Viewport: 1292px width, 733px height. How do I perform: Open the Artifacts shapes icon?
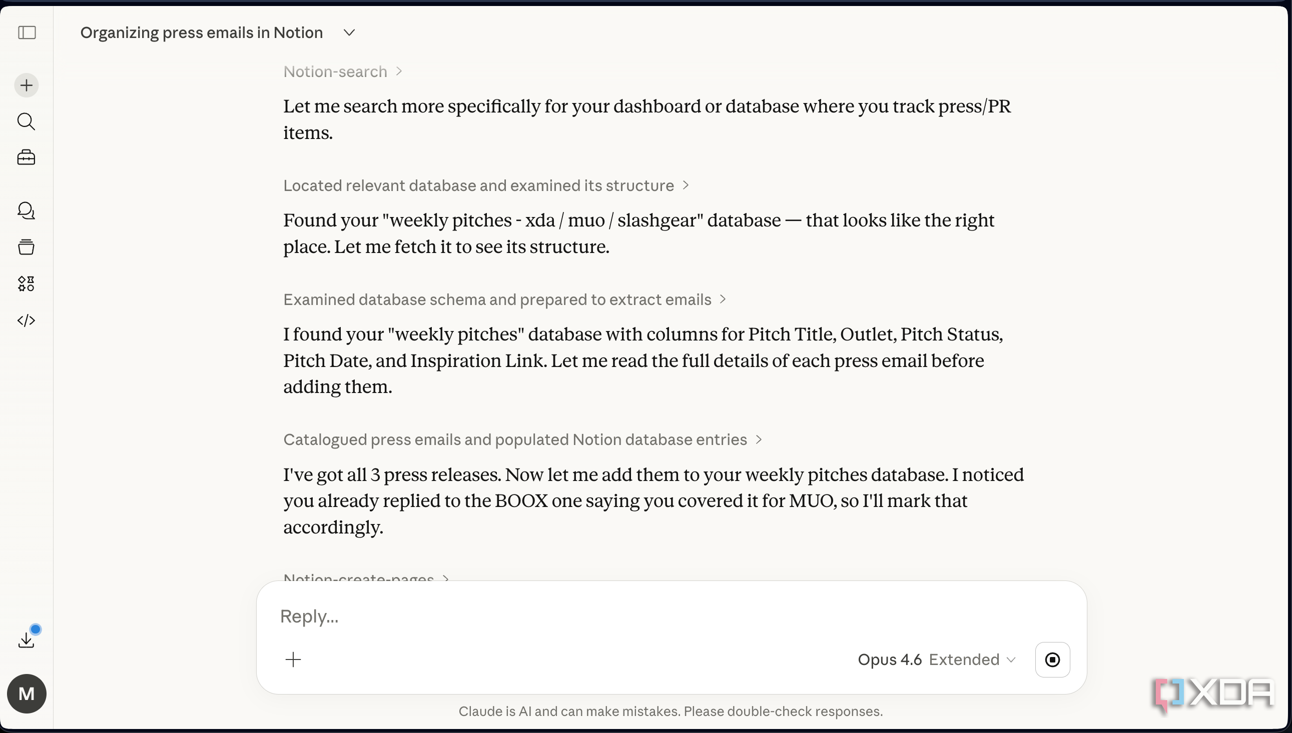coord(26,283)
